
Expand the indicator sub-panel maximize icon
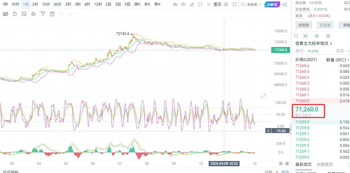coord(263,96)
